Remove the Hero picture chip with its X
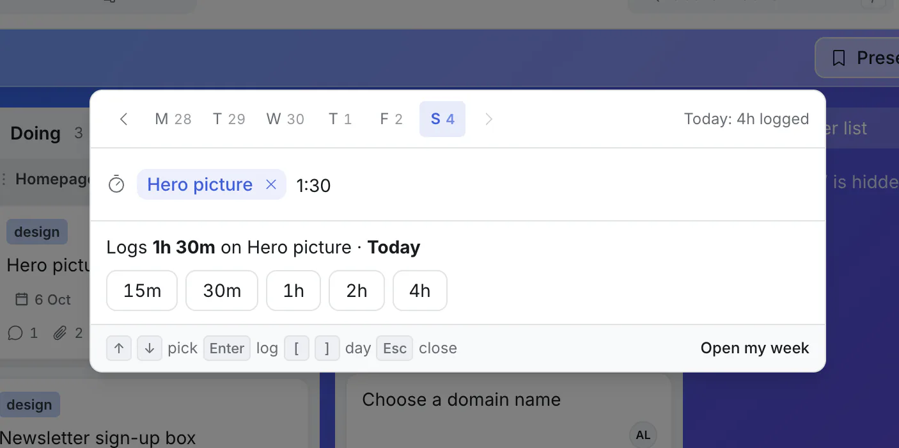The height and width of the screenshot is (448, 899). click(x=271, y=184)
